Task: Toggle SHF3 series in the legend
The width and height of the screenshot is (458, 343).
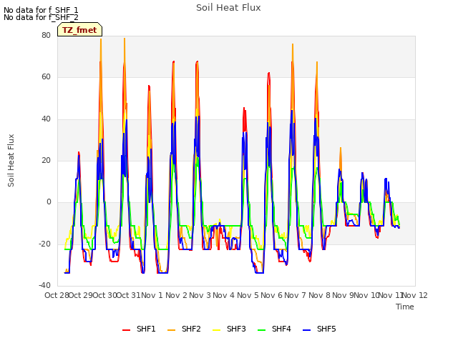Action: click(x=229, y=329)
